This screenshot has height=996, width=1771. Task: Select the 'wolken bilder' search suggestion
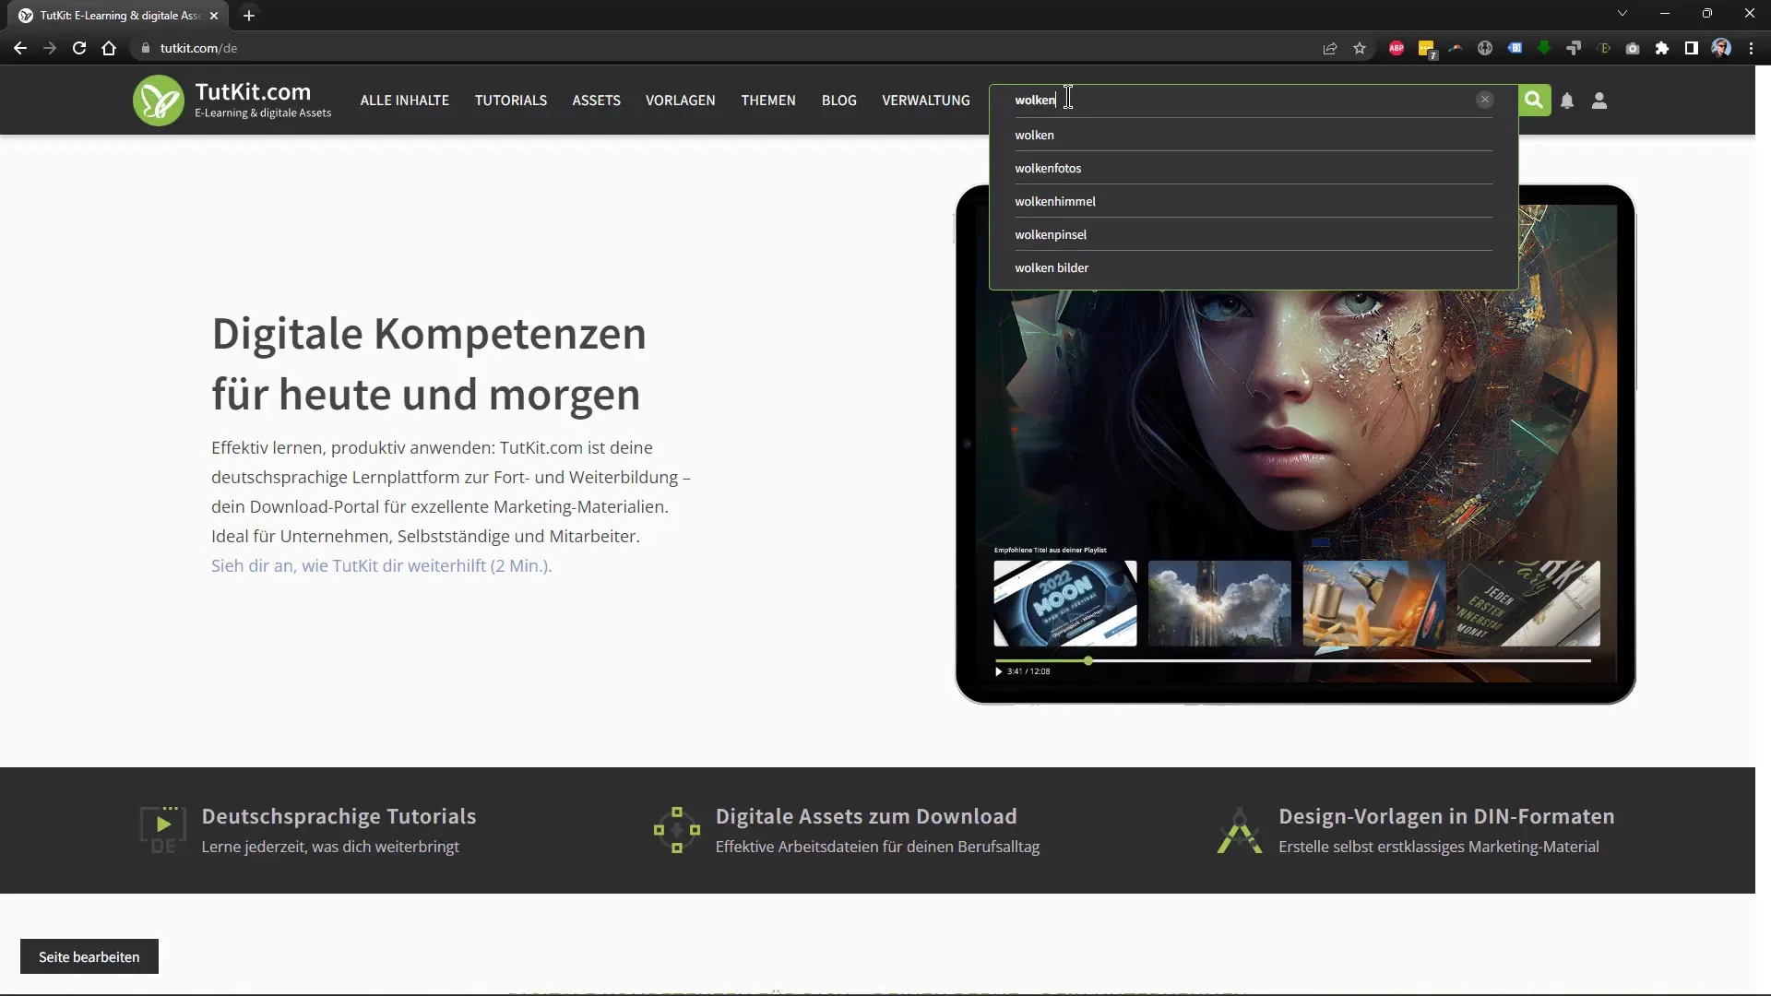[1253, 267]
